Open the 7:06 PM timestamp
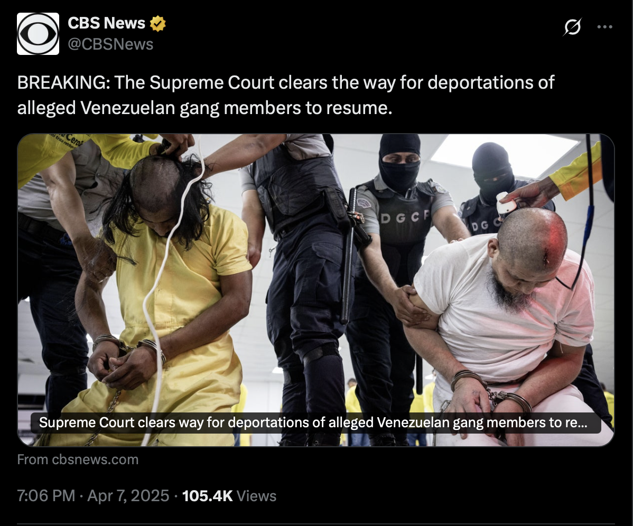Image resolution: width=633 pixels, height=526 pixels. coord(46,496)
